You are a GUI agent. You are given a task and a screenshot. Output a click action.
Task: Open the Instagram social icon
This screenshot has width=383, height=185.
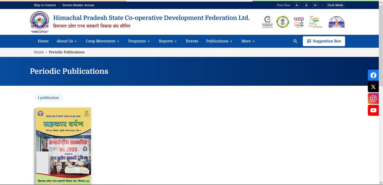point(373,99)
